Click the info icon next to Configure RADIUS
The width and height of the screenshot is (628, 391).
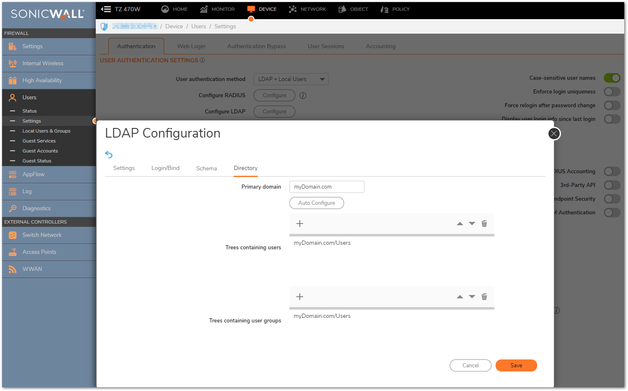tap(303, 96)
